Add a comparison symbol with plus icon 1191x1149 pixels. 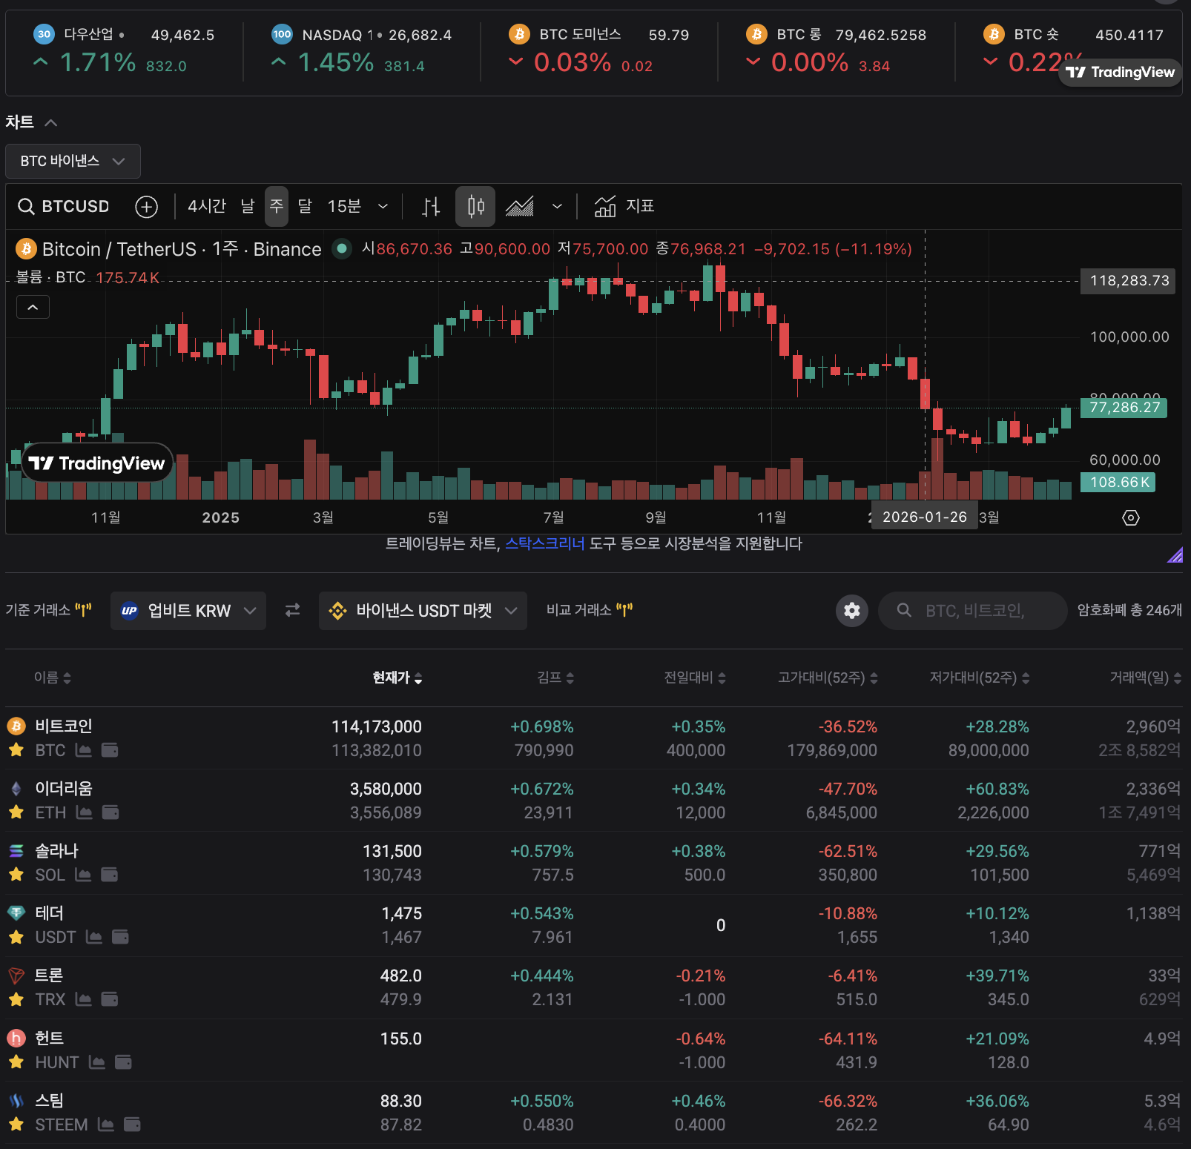pos(147,206)
